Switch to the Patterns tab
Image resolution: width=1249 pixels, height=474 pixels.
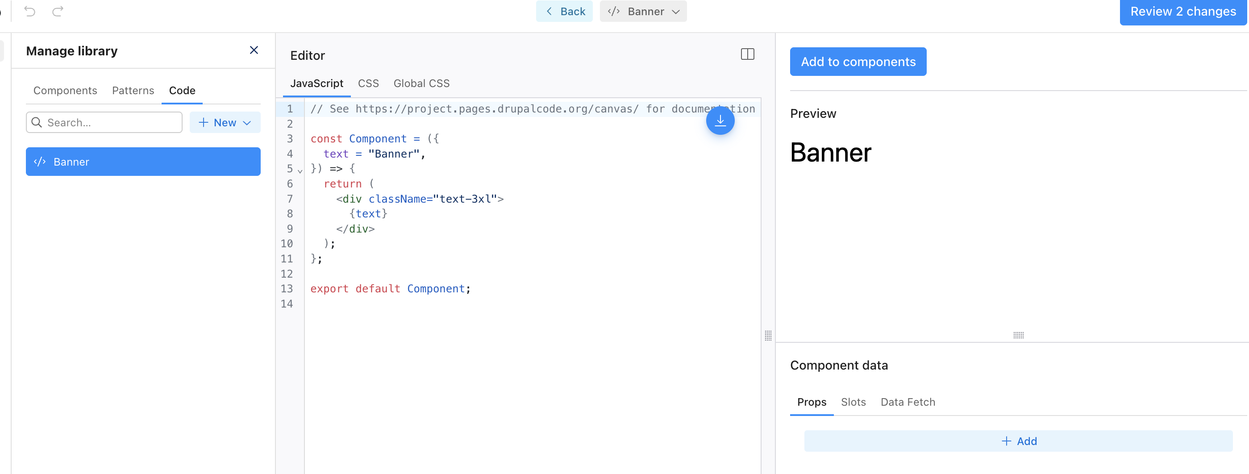(133, 90)
